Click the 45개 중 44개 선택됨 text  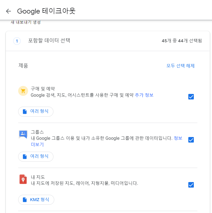coord(182,41)
